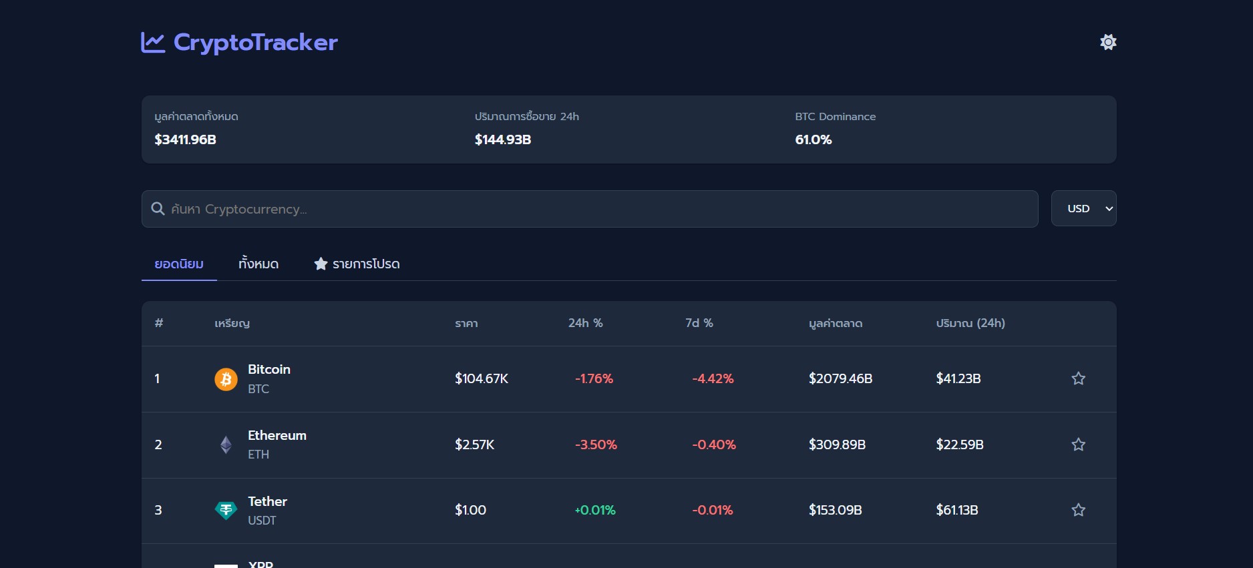Screen dimensions: 1253x568
Task: Toggle Ethereum favorite star
Action: [1078, 445]
